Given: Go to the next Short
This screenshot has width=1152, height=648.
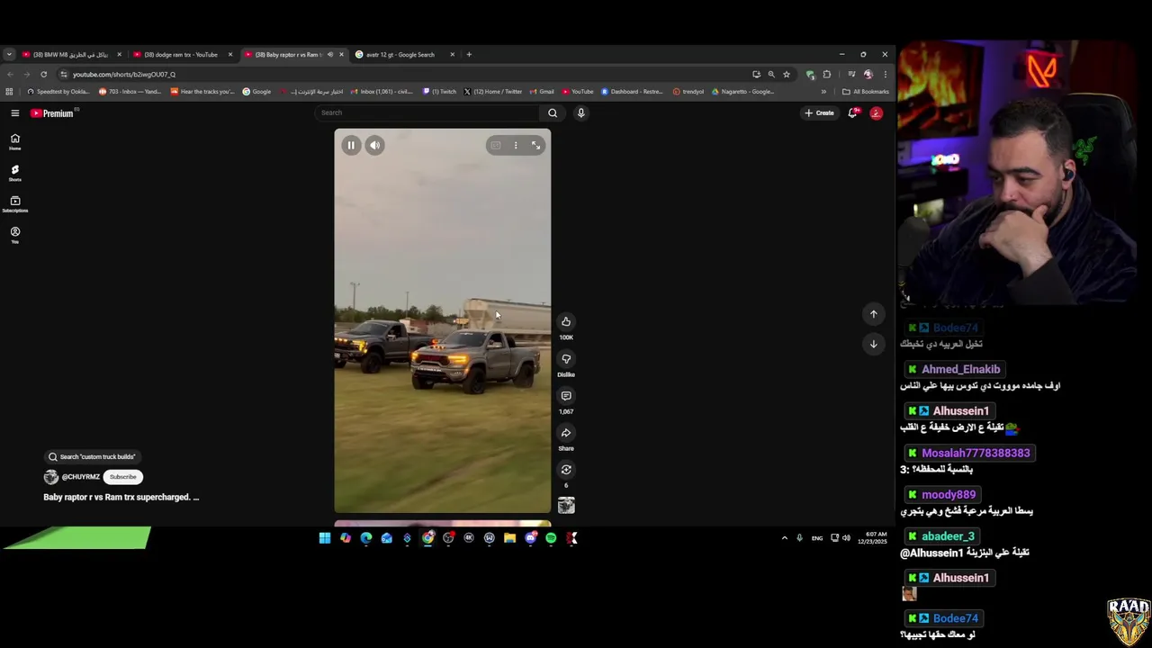Looking at the screenshot, I should (x=873, y=344).
